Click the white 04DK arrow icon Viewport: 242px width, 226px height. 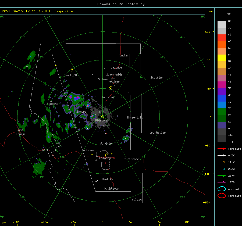(x=222, y=155)
